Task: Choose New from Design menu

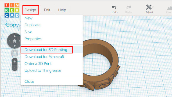Action: [x=28, y=18]
